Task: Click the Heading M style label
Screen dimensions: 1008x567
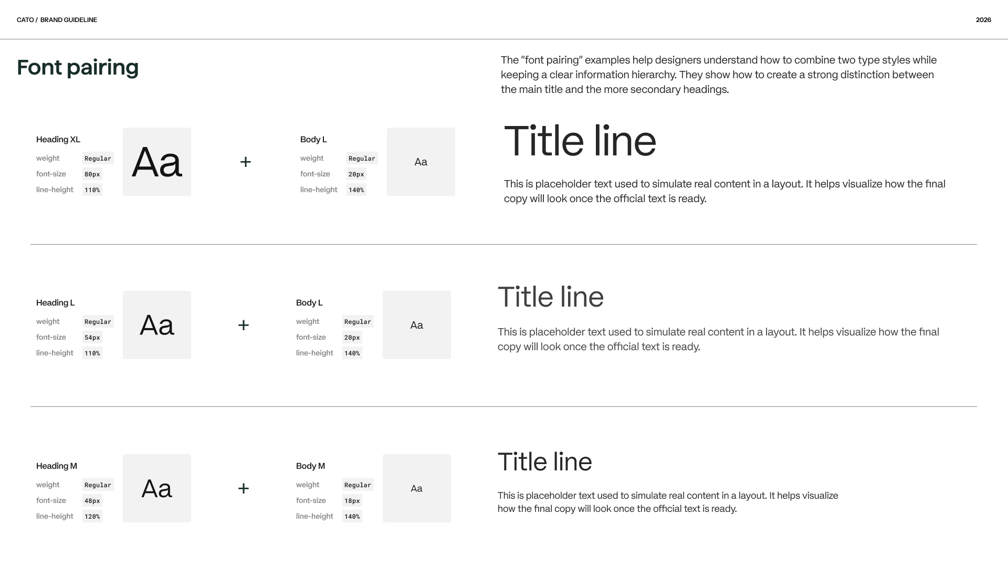Action: tap(57, 466)
